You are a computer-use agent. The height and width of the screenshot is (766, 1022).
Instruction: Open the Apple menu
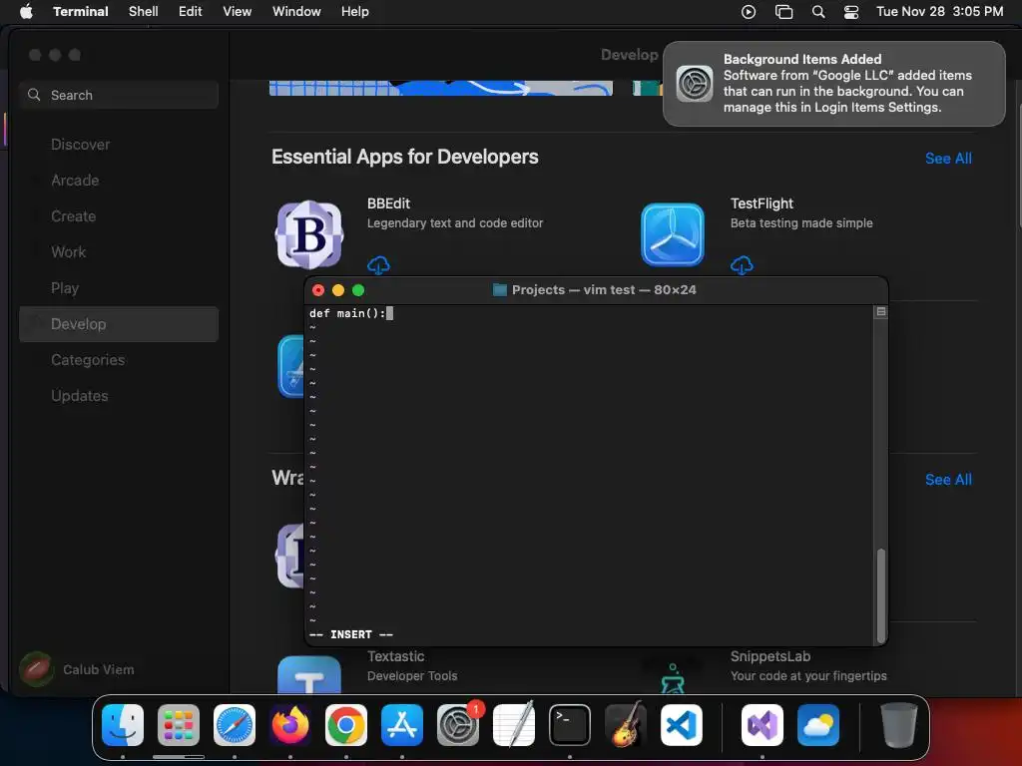click(26, 12)
